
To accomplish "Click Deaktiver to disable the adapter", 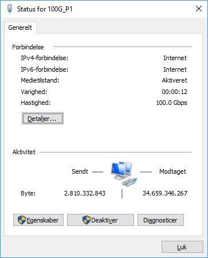I will 100,220.
